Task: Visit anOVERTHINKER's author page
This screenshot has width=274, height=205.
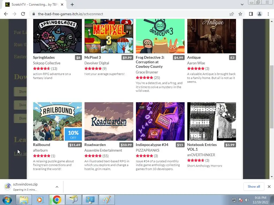Action: pos(201,155)
